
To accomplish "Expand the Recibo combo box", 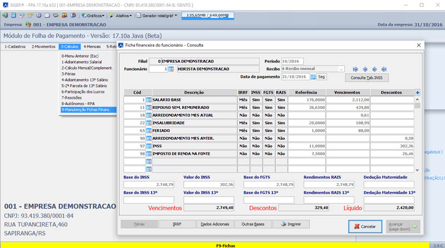I will 341,69.
